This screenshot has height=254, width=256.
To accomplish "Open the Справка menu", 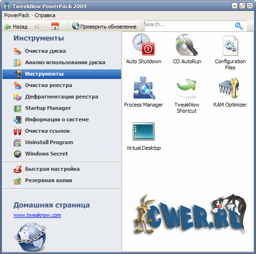I will click(45, 15).
